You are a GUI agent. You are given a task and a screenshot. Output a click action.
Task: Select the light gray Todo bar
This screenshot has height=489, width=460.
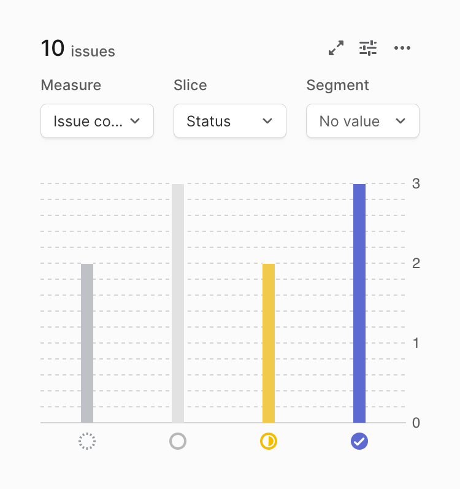click(x=178, y=303)
